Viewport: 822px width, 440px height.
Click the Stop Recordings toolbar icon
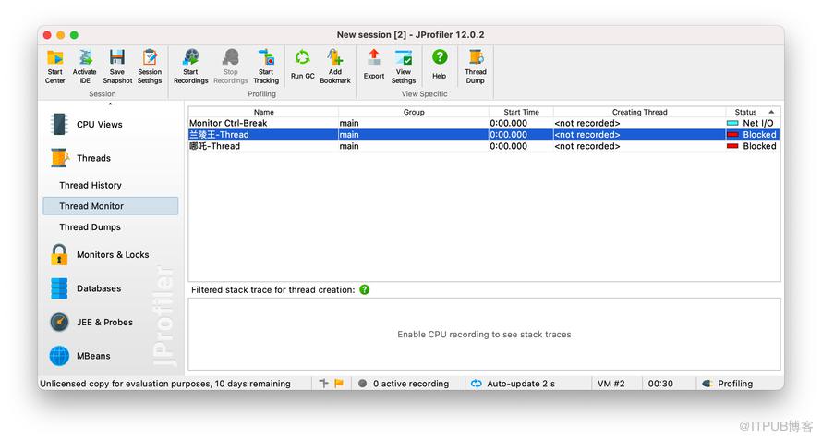tap(231, 67)
